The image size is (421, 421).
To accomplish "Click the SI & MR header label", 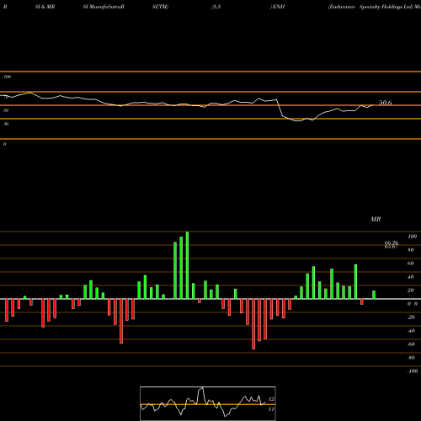I will click(x=45, y=7).
